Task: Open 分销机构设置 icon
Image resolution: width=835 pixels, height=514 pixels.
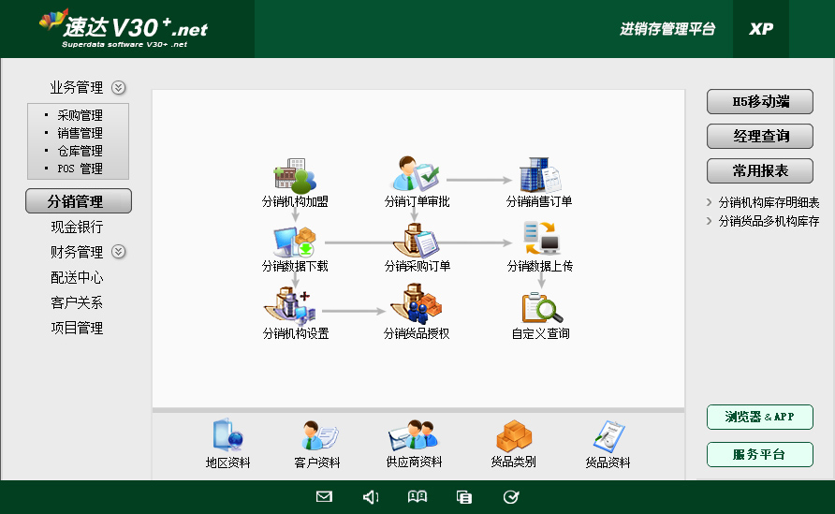Action: (x=295, y=308)
